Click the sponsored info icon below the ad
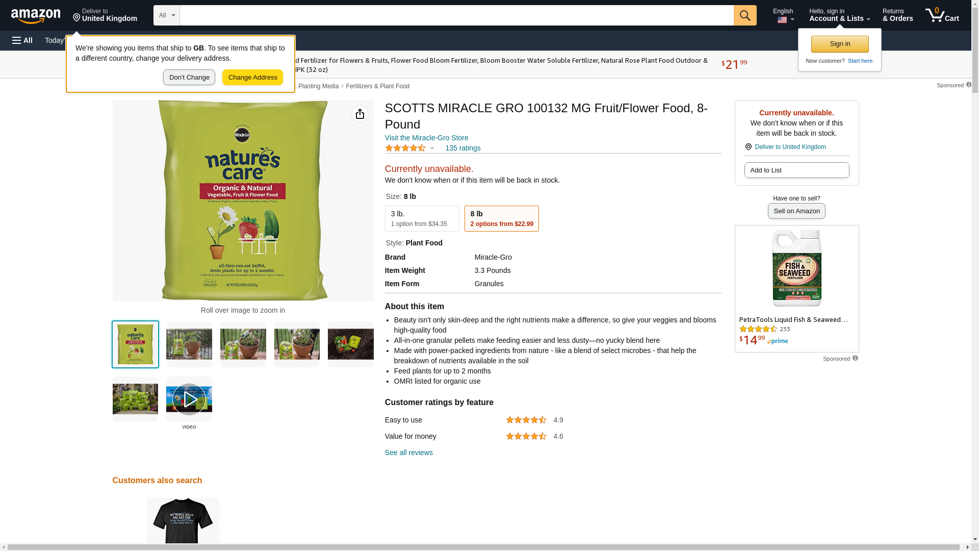979x551 pixels. pos(855,358)
